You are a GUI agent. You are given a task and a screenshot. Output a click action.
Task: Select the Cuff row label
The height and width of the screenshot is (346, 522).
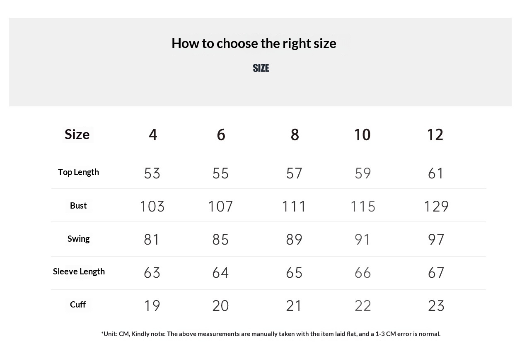click(x=78, y=305)
